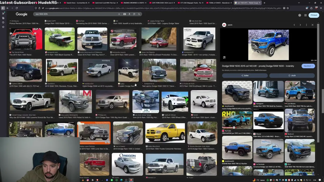Open OLX RAM 1500 TRX related image
The width and height of the screenshot is (324, 182).
300,151
